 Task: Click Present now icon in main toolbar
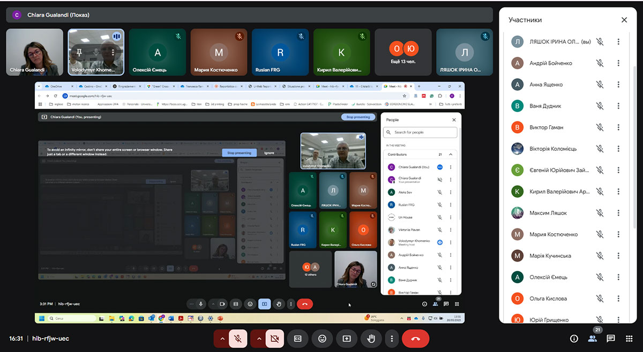point(347,339)
